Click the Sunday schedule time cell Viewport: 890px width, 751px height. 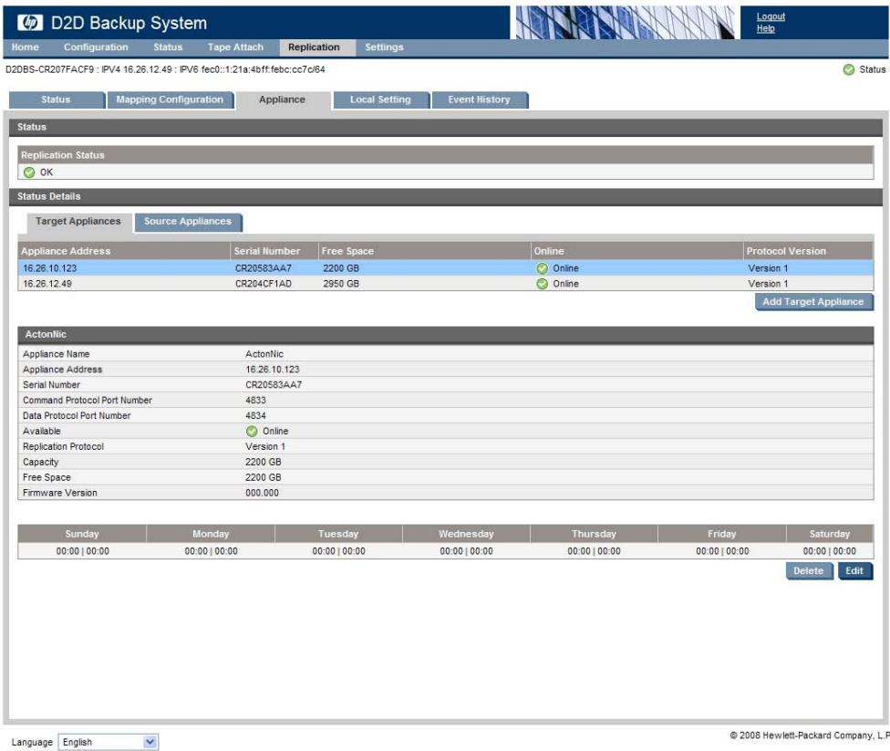pos(82,551)
